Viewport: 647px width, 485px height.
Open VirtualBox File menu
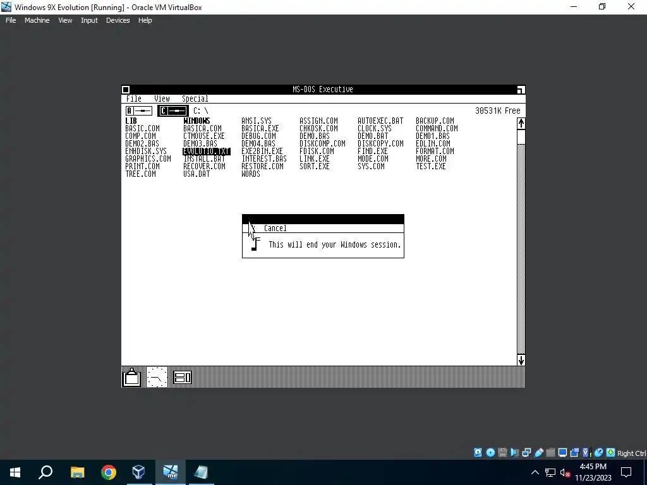click(x=11, y=20)
